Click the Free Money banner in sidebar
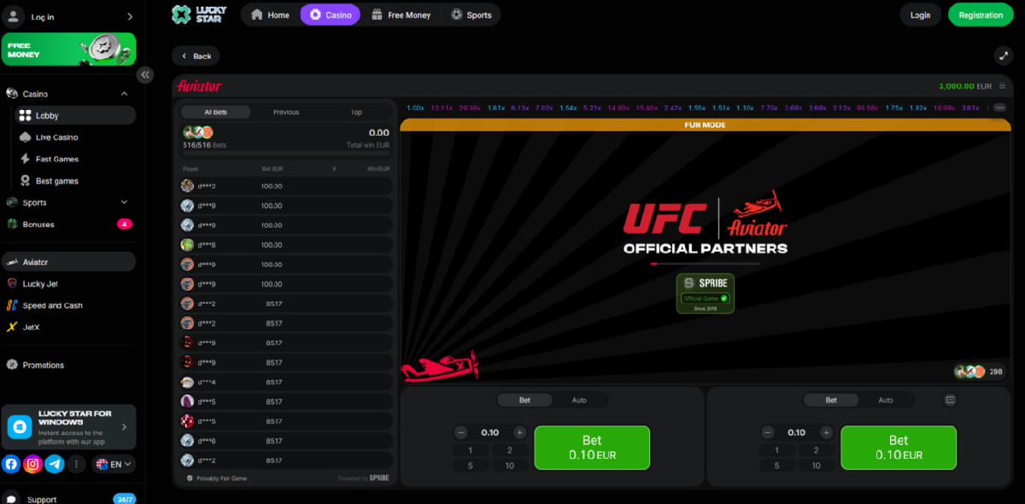The width and height of the screenshot is (1025, 504). [x=68, y=49]
